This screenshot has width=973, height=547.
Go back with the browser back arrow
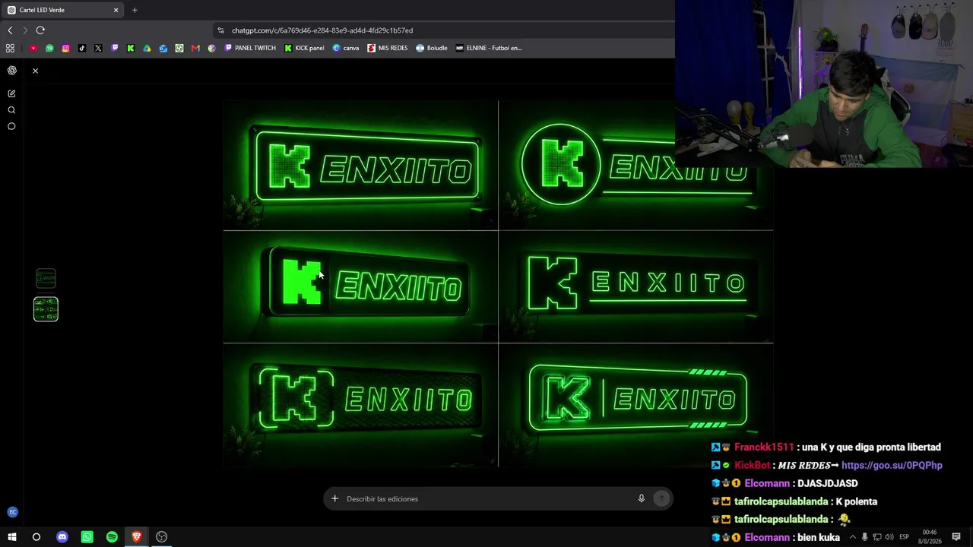click(x=10, y=30)
